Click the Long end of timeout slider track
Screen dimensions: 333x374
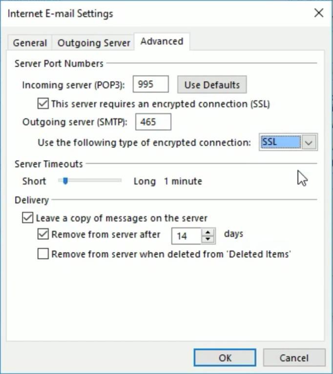pyautogui.click(x=117, y=181)
